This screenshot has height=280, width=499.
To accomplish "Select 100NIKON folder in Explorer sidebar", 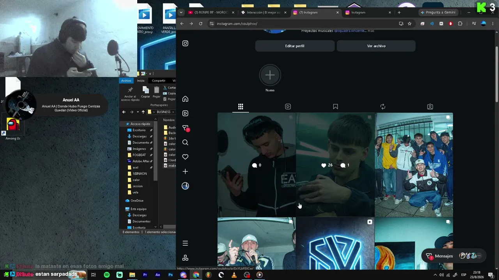I will (x=140, y=174).
